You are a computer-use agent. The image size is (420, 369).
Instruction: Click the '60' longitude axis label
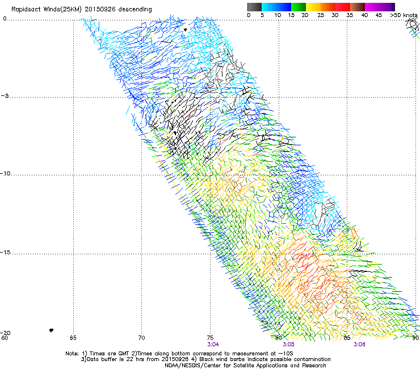point(5,338)
